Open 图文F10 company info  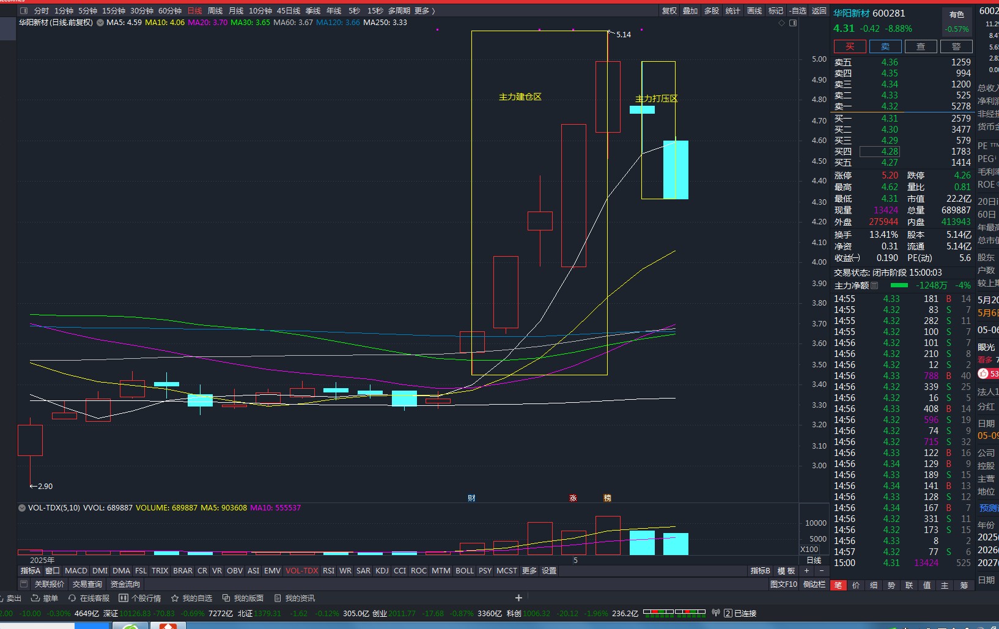[x=784, y=584]
